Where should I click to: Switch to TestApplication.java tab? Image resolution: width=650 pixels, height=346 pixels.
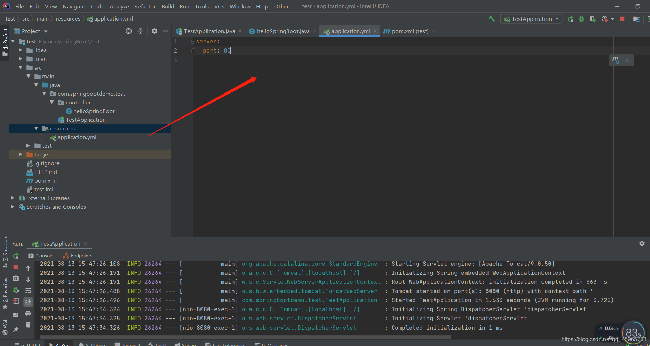click(x=209, y=31)
